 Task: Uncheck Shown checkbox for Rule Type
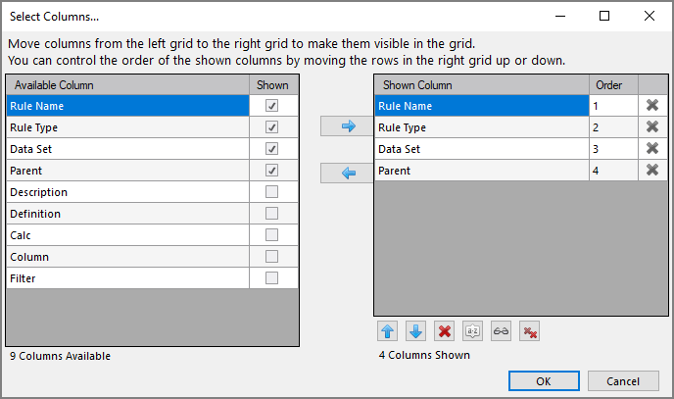[271, 126]
